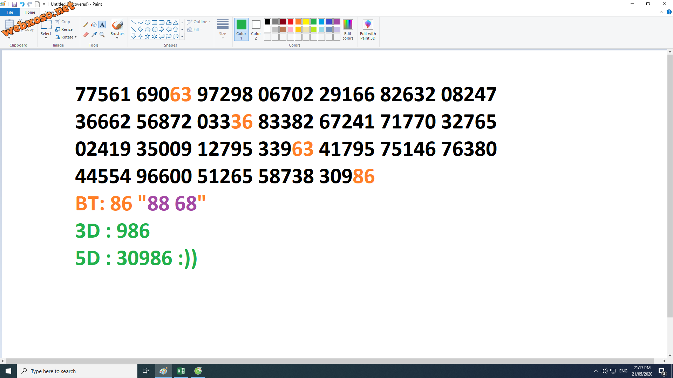Pick the black color swatch
Screen dimensions: 673x378
(x=267, y=22)
